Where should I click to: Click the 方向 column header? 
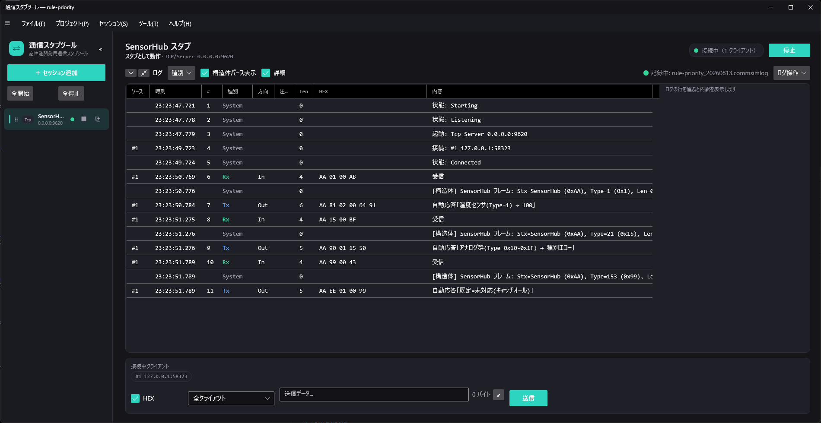click(x=263, y=92)
